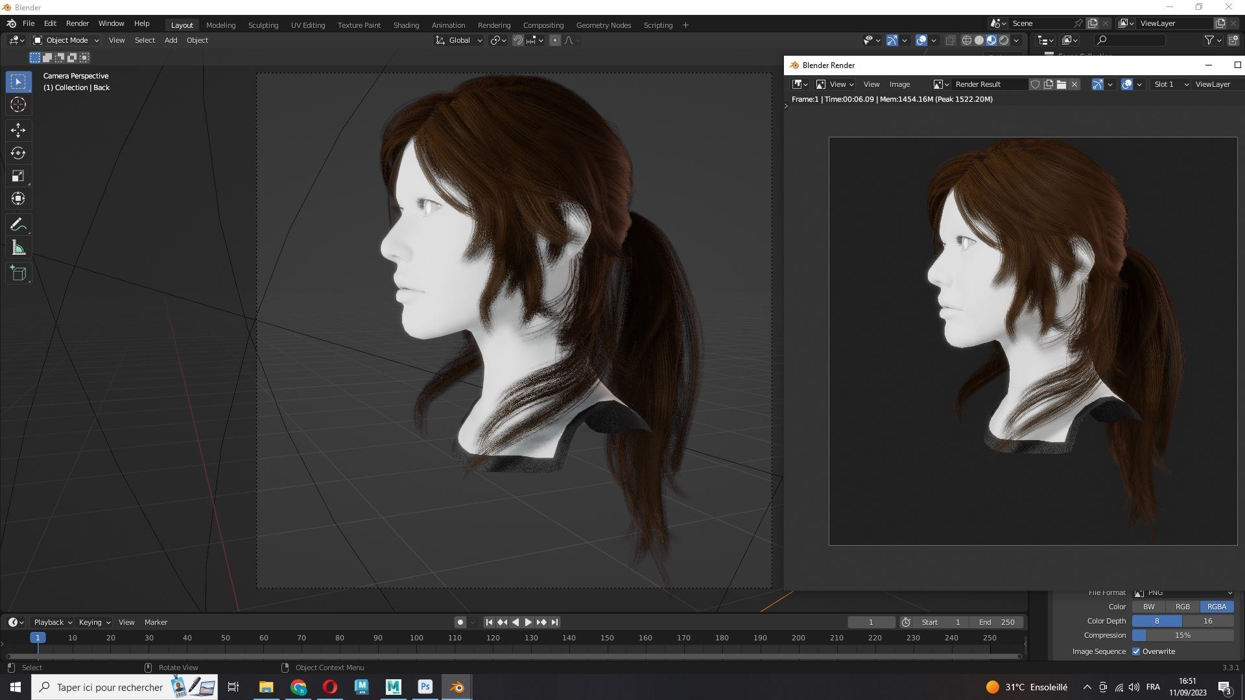Screen dimensions: 1245x700
Task: Open the Image menu in render window
Action: point(899,84)
